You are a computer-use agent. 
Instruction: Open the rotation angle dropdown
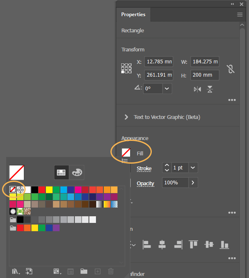[x=167, y=88]
